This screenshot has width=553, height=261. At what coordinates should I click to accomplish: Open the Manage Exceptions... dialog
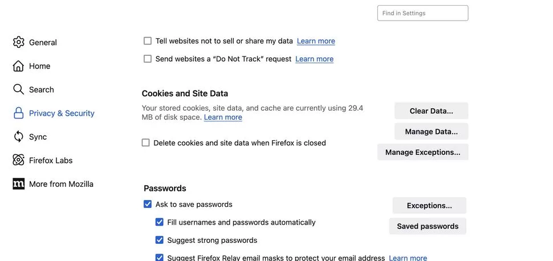[423, 152]
